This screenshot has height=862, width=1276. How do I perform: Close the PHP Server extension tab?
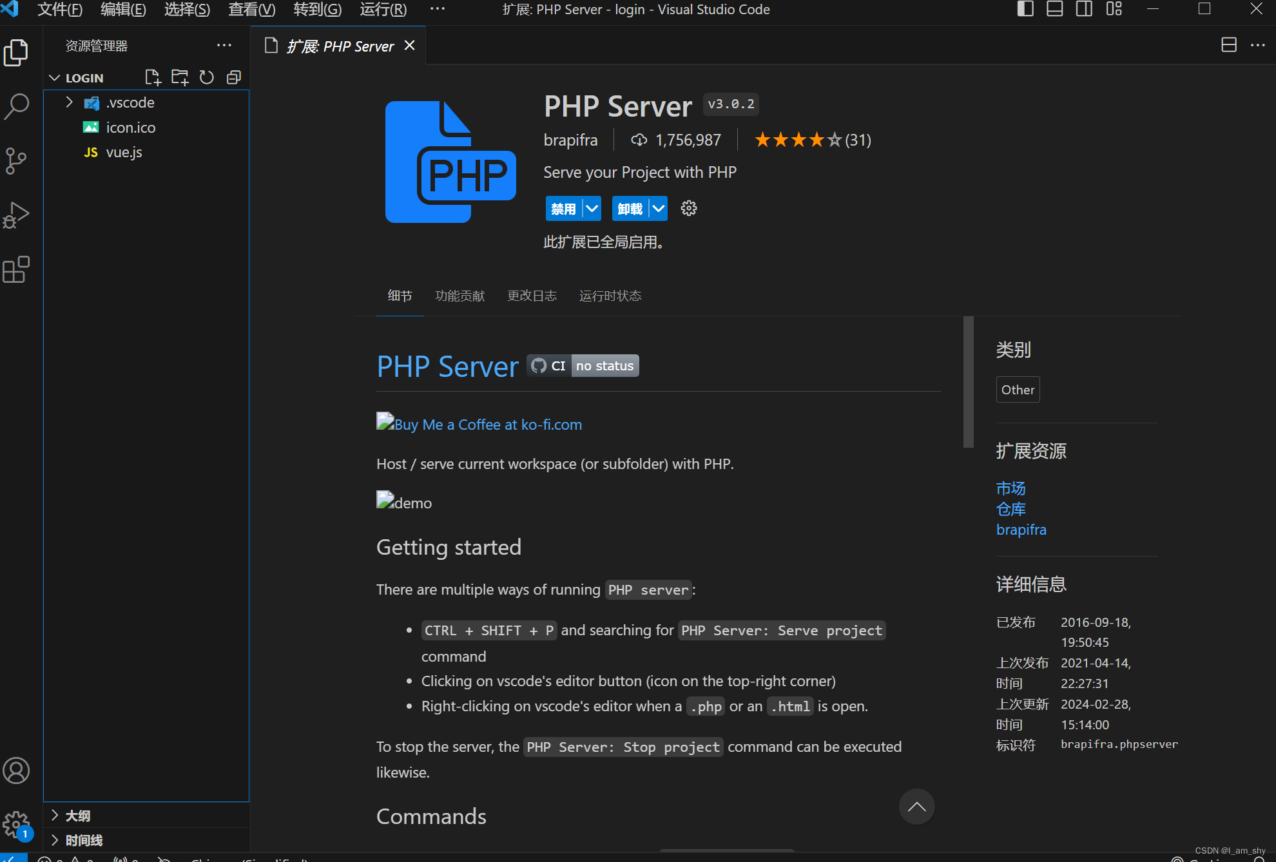(x=410, y=46)
